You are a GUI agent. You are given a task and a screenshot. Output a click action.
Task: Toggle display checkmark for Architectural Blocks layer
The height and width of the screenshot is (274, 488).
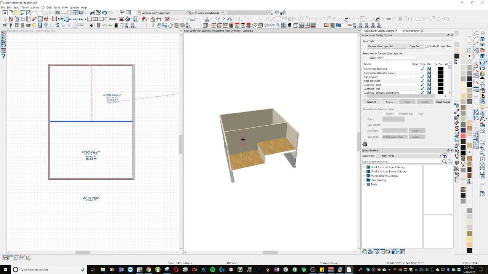[422, 69]
